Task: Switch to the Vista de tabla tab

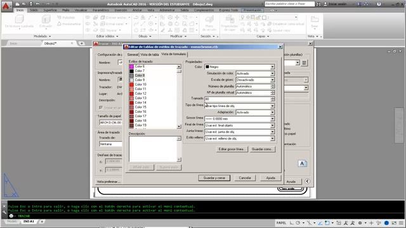Action: click(x=150, y=54)
